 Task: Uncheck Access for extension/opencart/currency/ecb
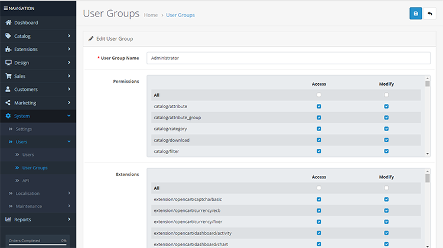319,211
